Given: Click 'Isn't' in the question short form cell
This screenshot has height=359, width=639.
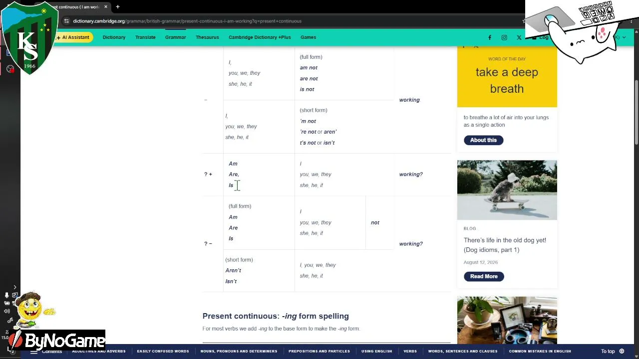Looking at the screenshot, I should click(x=231, y=282).
